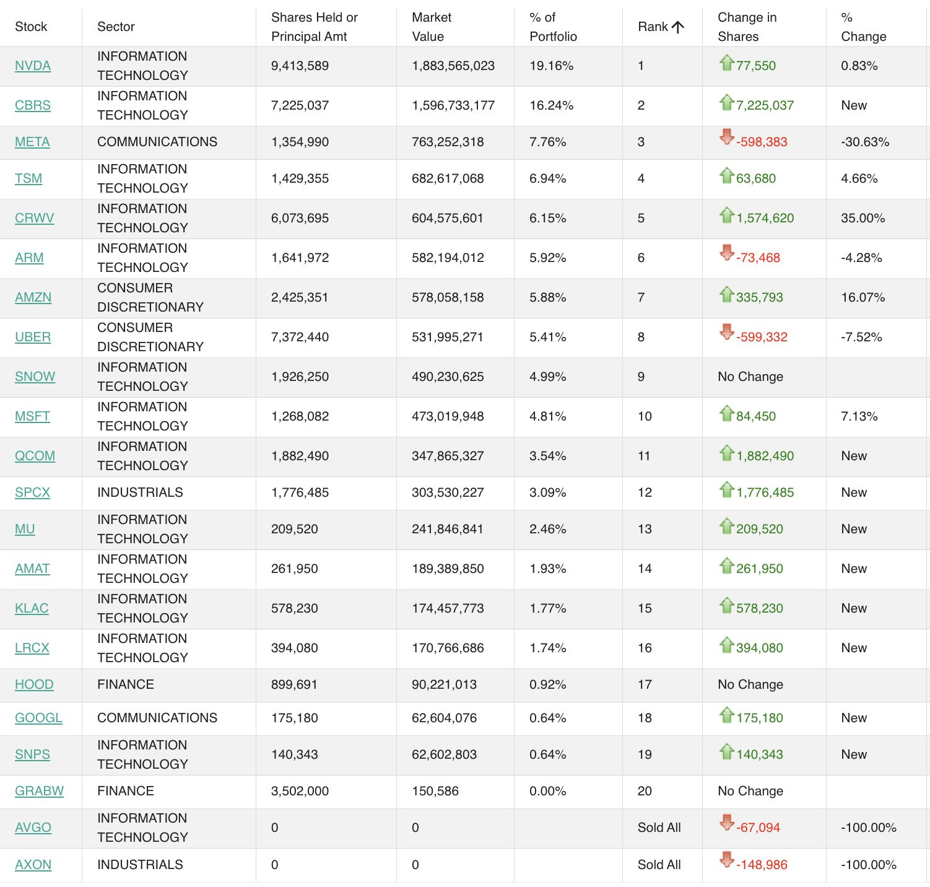This screenshot has width=930, height=887.
Task: Open the GRABW ticker link
Action: [39, 791]
